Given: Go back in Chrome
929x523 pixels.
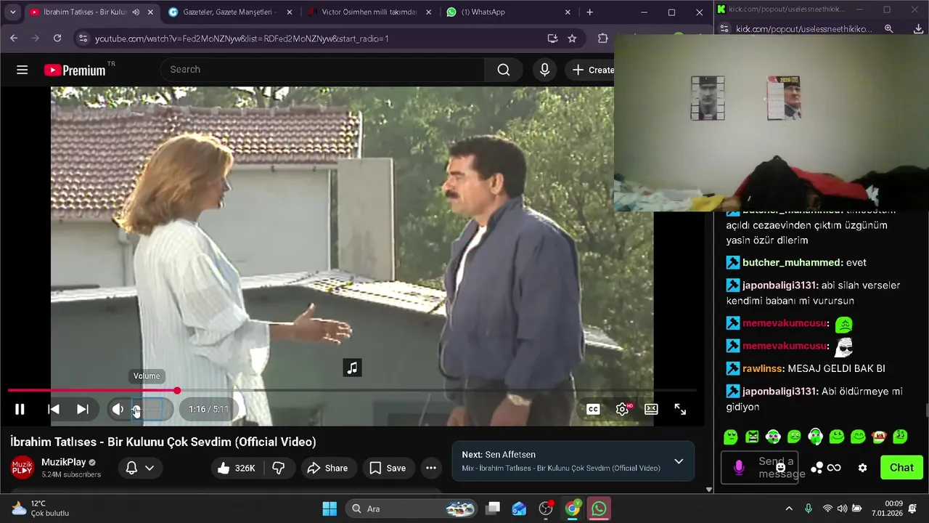Looking at the screenshot, I should coord(14,38).
